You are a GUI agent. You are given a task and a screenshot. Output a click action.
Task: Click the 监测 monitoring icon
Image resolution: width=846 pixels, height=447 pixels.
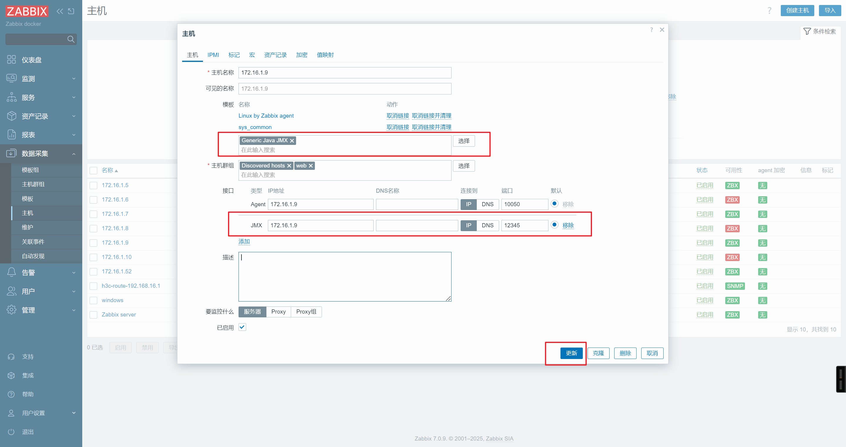point(11,78)
